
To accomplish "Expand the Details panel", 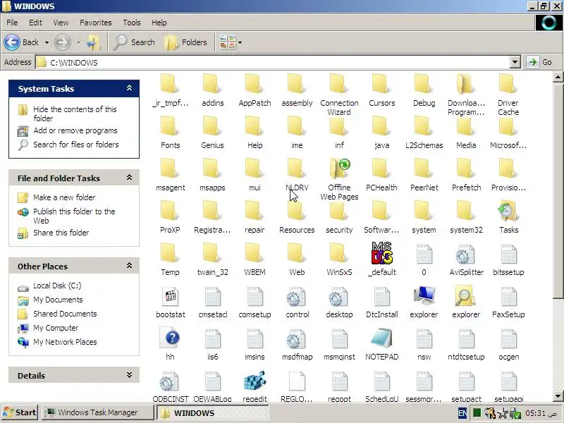I will (130, 375).
